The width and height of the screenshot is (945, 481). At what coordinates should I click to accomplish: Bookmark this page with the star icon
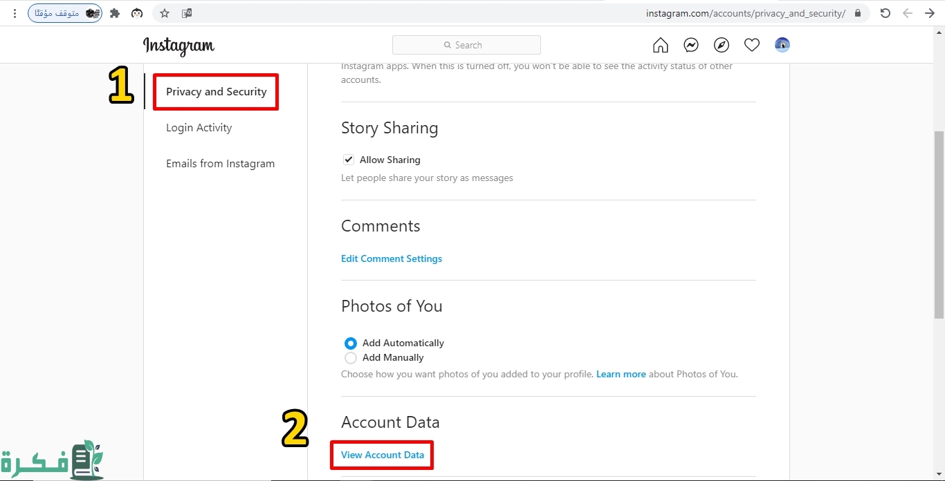165,13
